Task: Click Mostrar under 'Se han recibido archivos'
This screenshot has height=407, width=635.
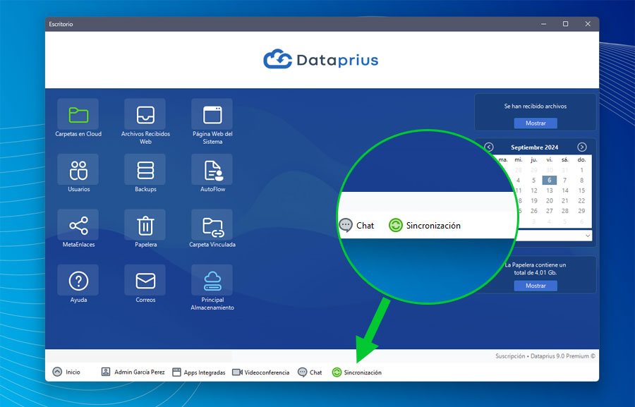Action: click(536, 123)
